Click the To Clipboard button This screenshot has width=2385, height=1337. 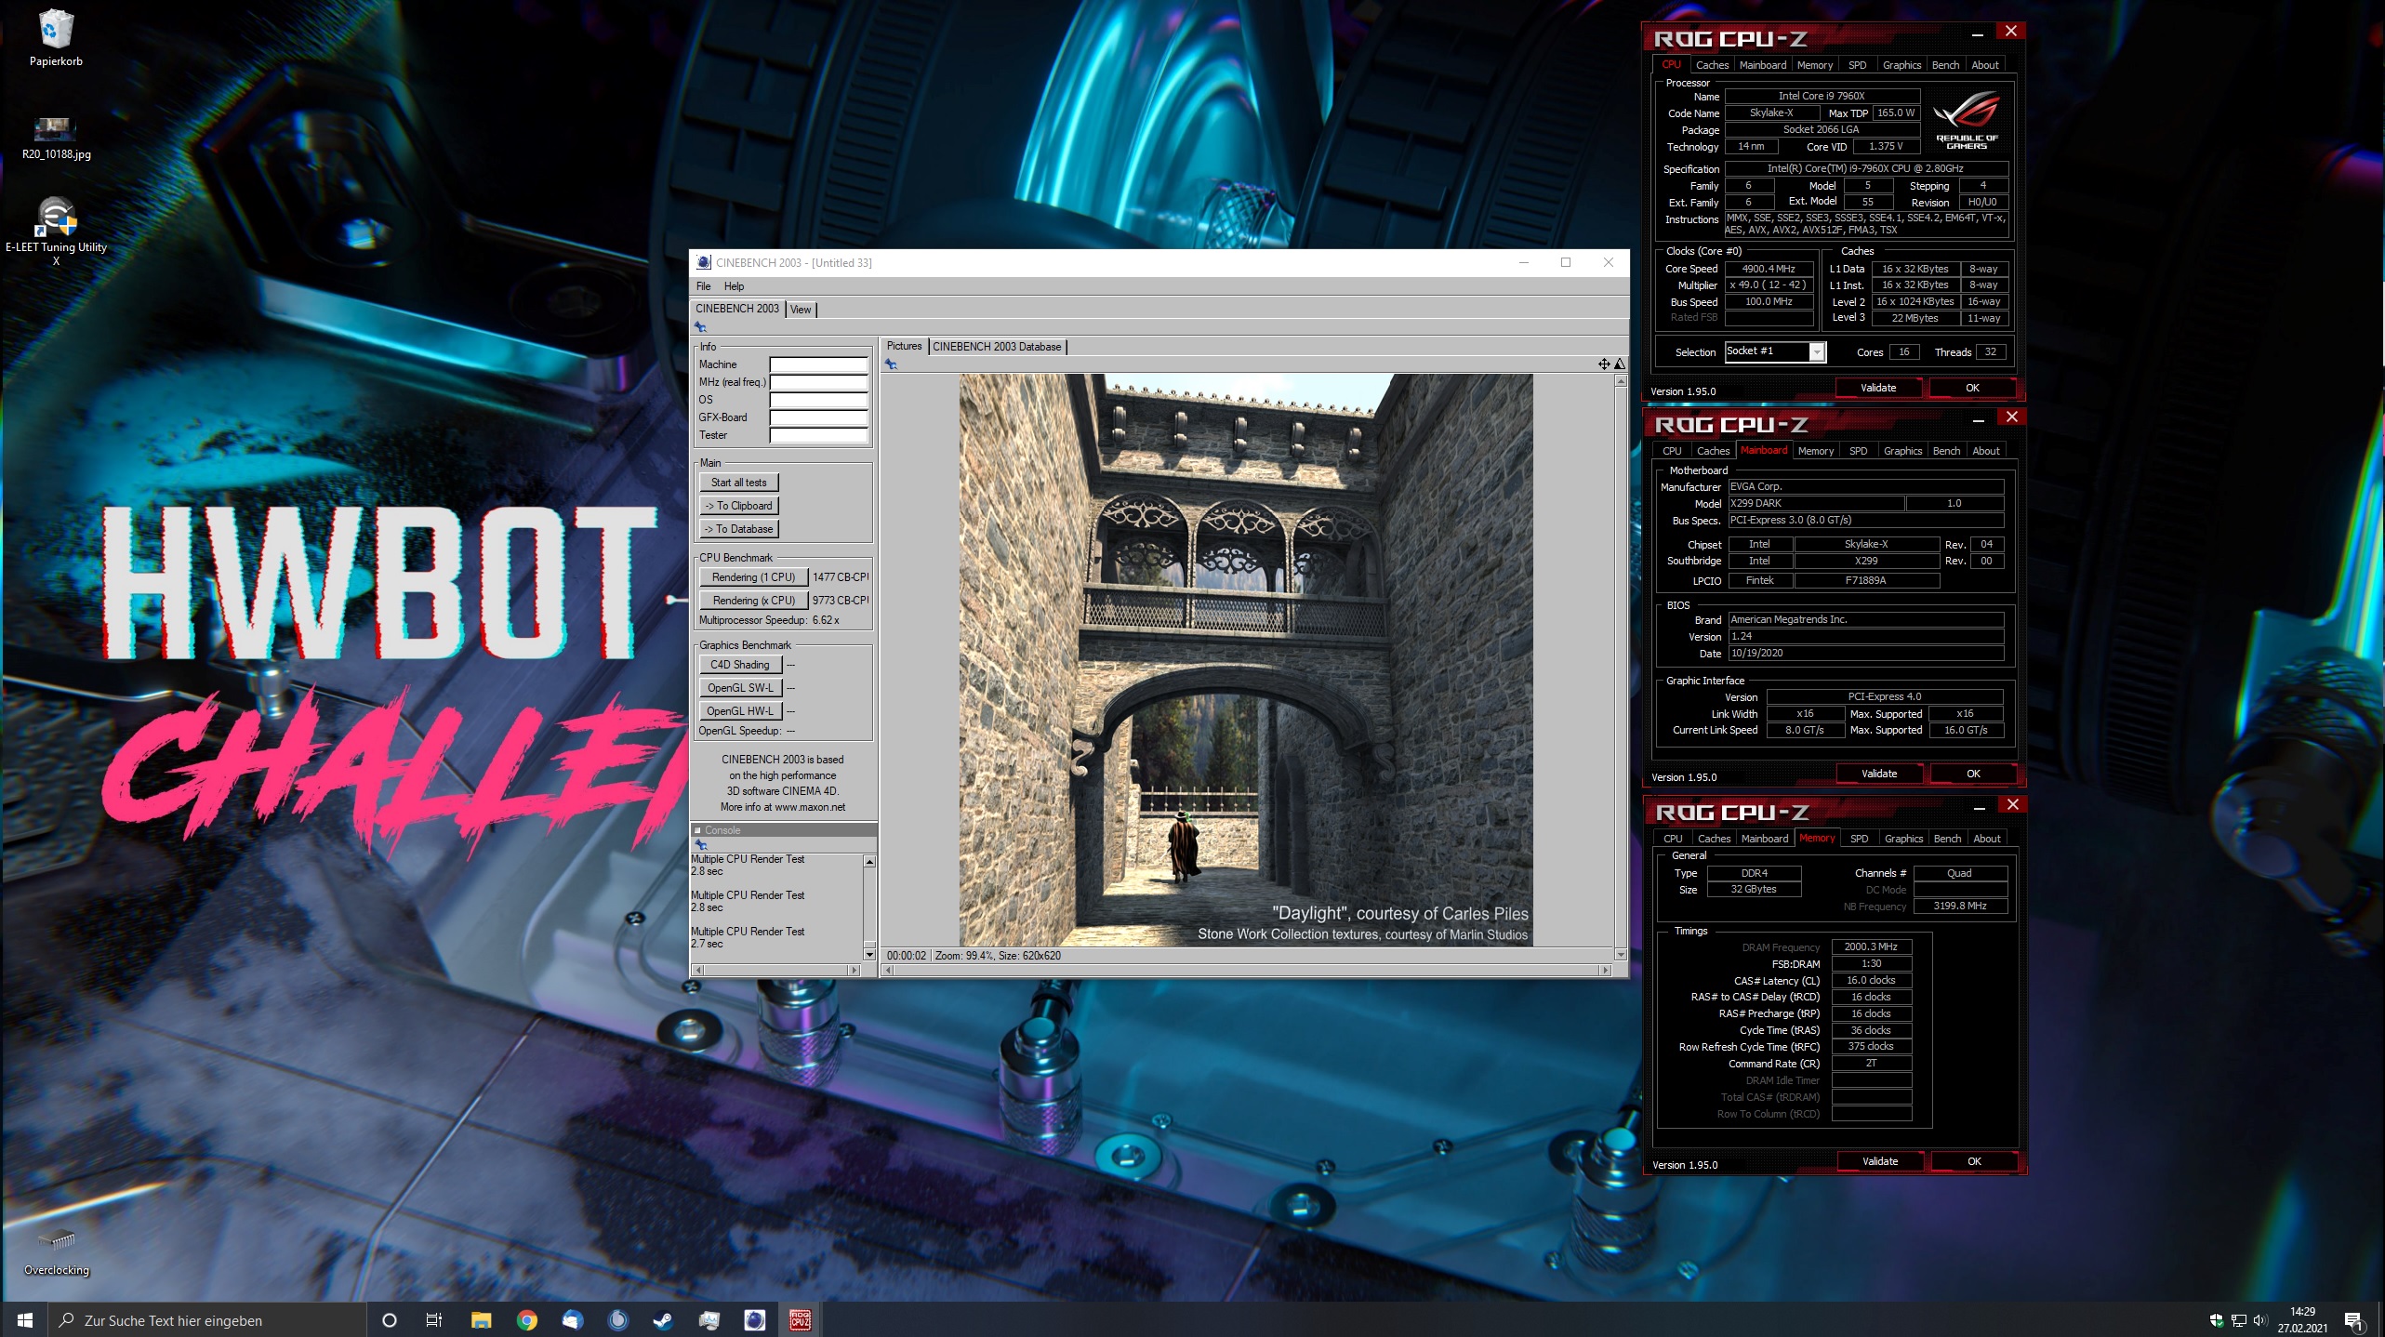coord(738,506)
